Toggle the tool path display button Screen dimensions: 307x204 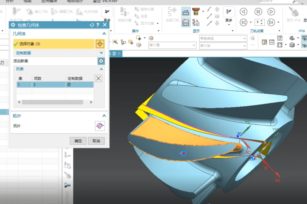(x=185, y=12)
